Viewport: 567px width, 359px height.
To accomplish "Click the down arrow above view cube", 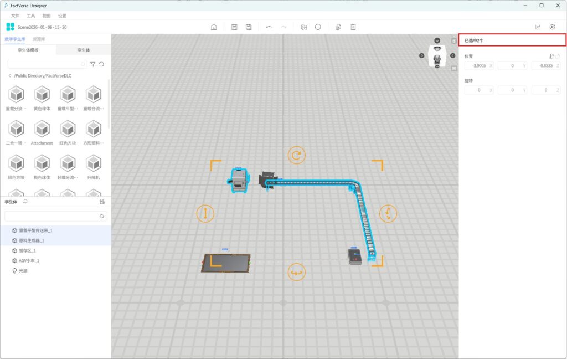I will coord(437,40).
